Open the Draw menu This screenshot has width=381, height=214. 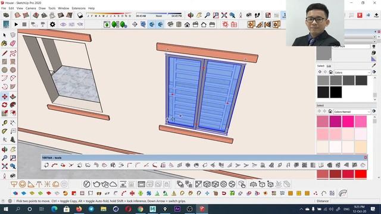42,8
